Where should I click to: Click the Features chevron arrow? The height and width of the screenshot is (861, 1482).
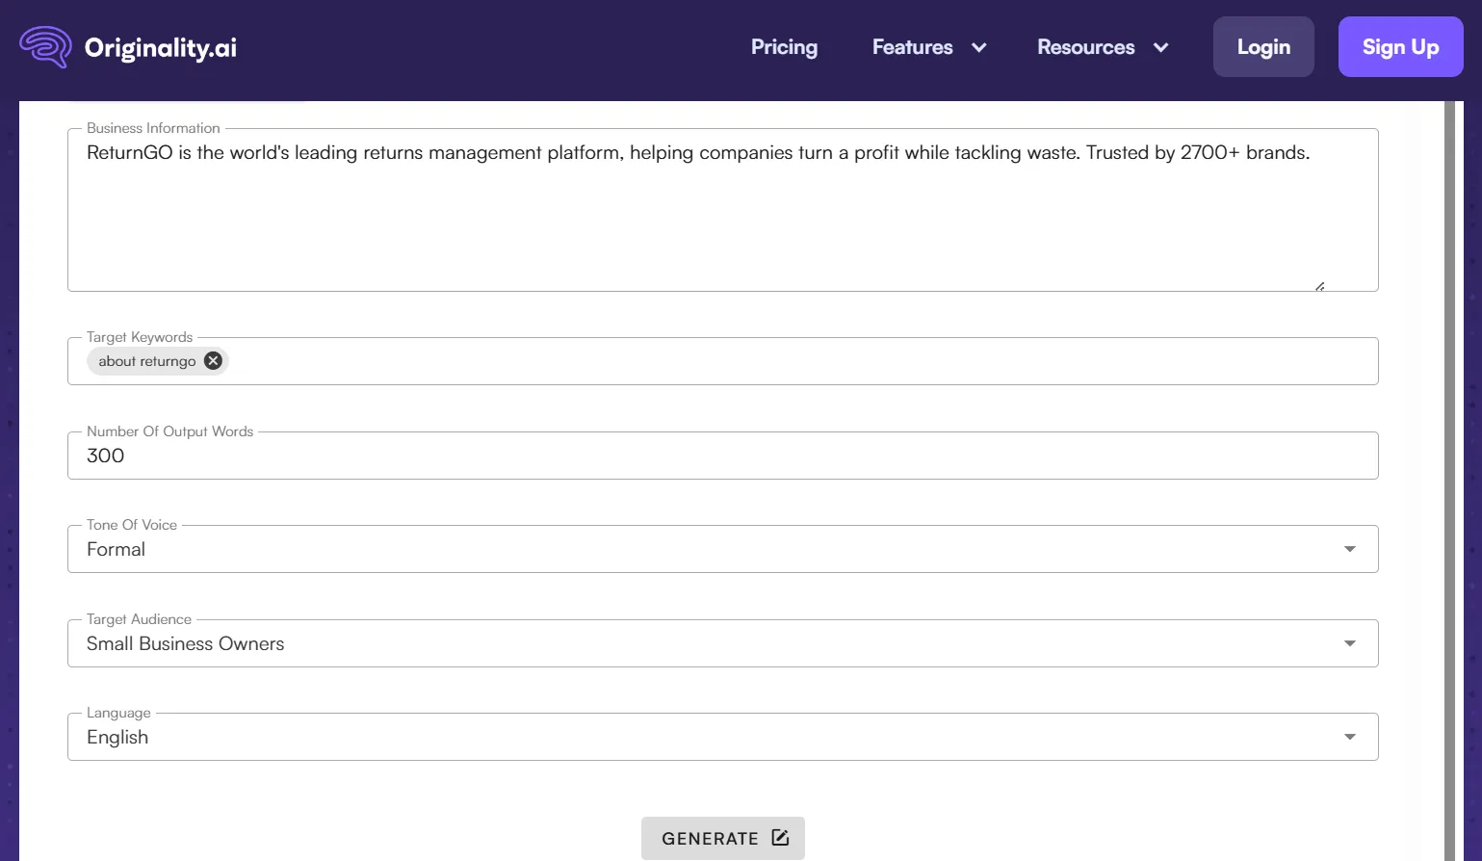[x=979, y=47]
